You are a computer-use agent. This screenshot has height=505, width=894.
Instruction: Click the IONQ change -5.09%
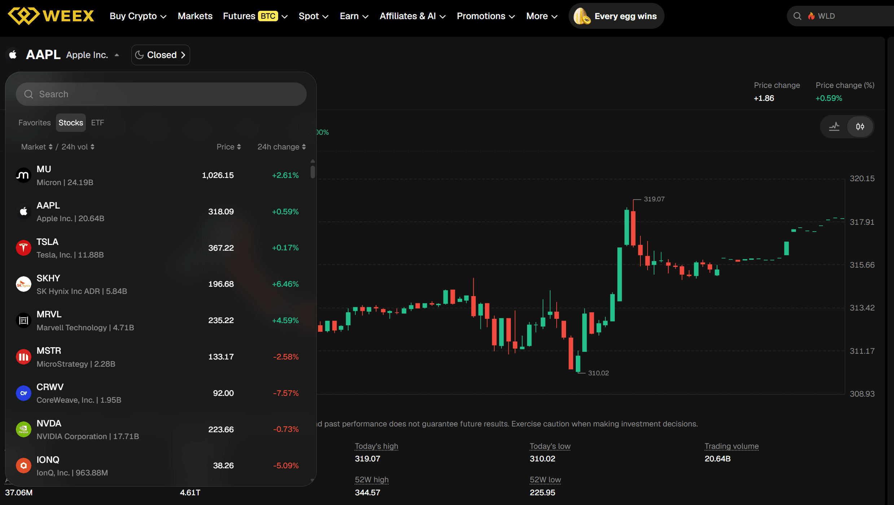pyautogui.click(x=286, y=466)
